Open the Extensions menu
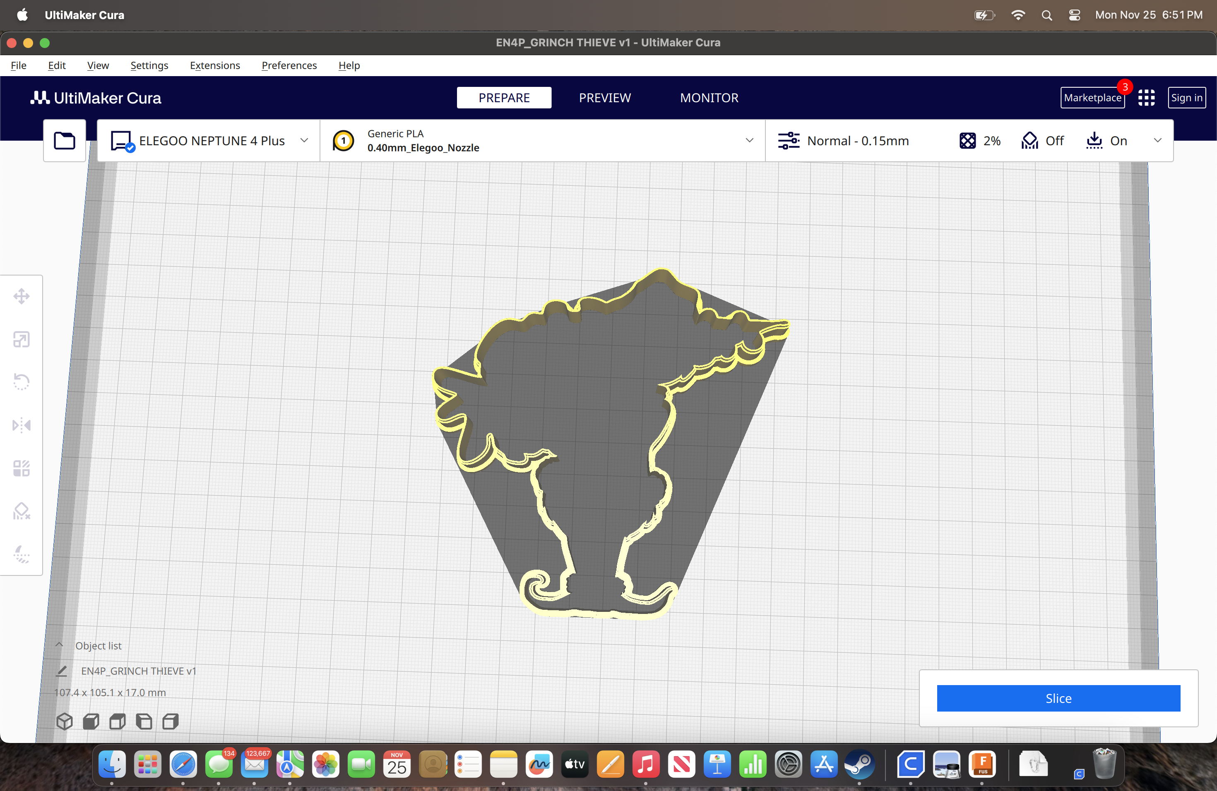 pyautogui.click(x=215, y=65)
